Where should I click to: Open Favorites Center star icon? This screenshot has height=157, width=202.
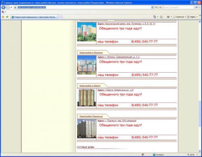click(x=3, y=17)
